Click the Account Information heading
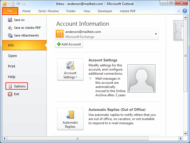Image resolution: width=190 pixels, height=143 pixels. click(x=83, y=24)
